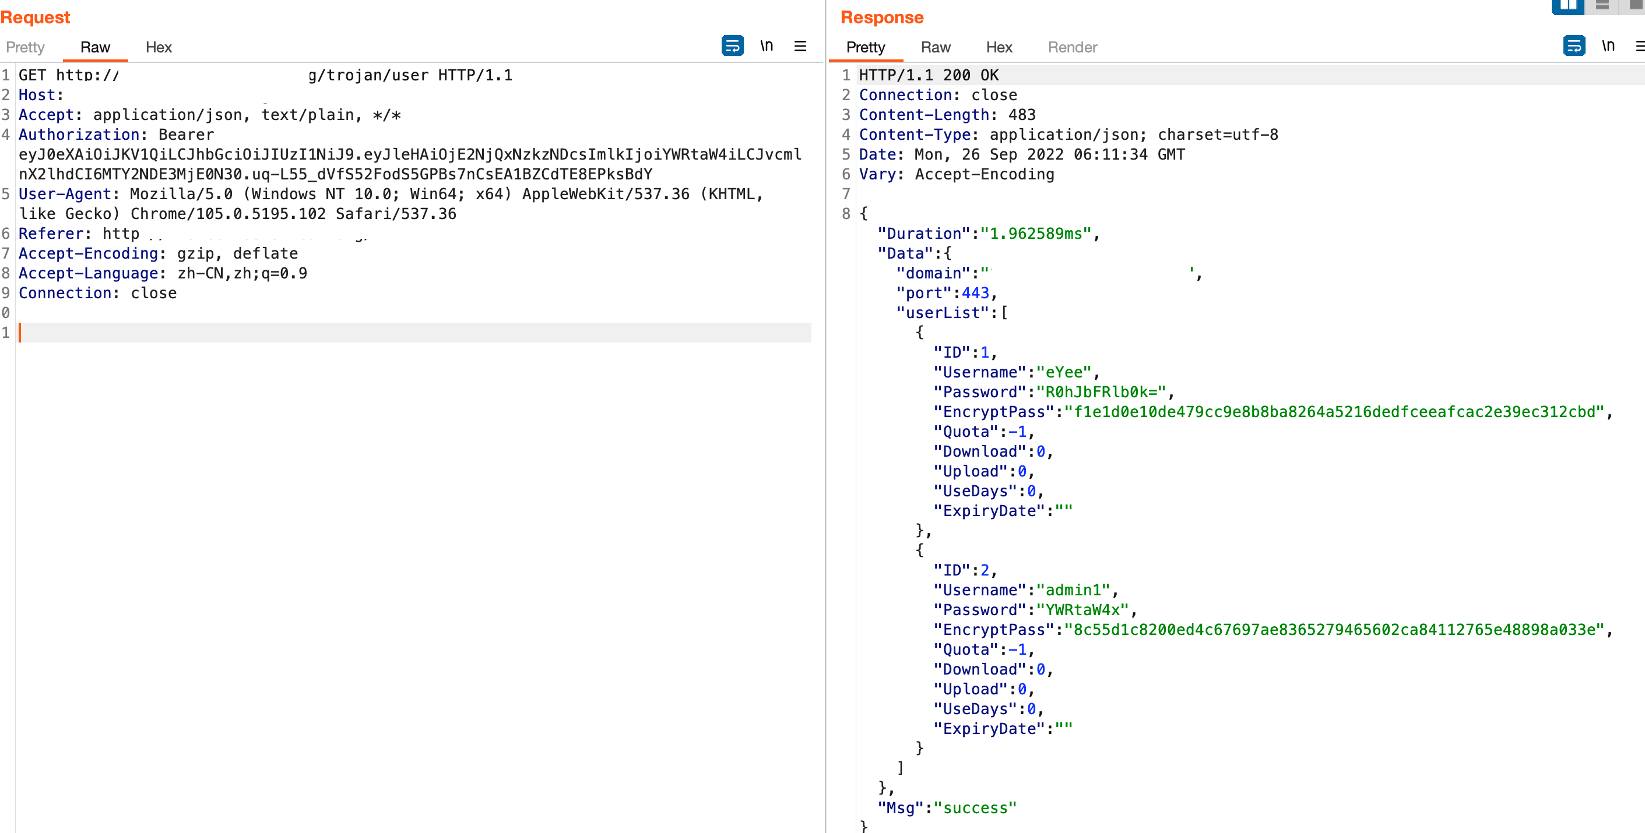Select Request Raw tab
This screenshot has height=833, width=1645.
click(x=95, y=47)
